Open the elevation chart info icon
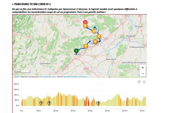Image resolution: width=175 pixels, height=113 pixels. click(x=139, y=82)
